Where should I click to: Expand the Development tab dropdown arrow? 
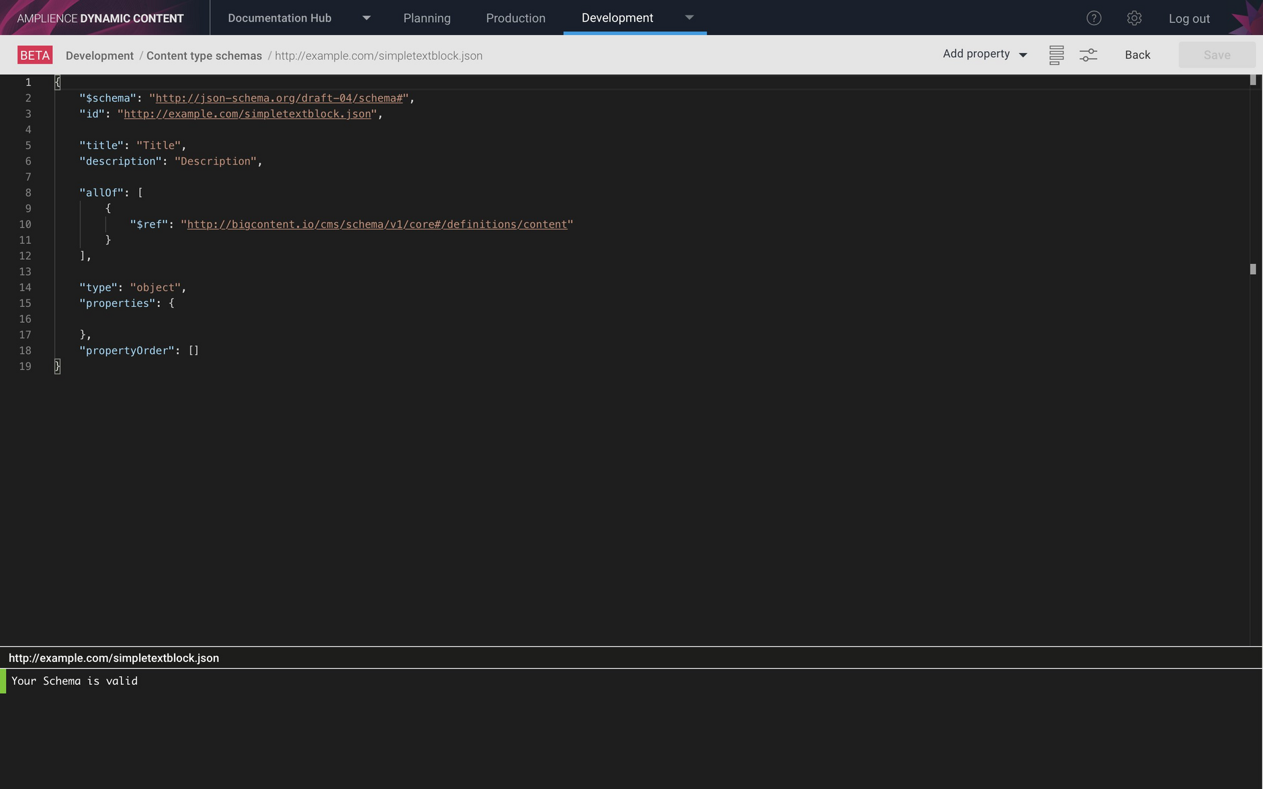coord(689,17)
